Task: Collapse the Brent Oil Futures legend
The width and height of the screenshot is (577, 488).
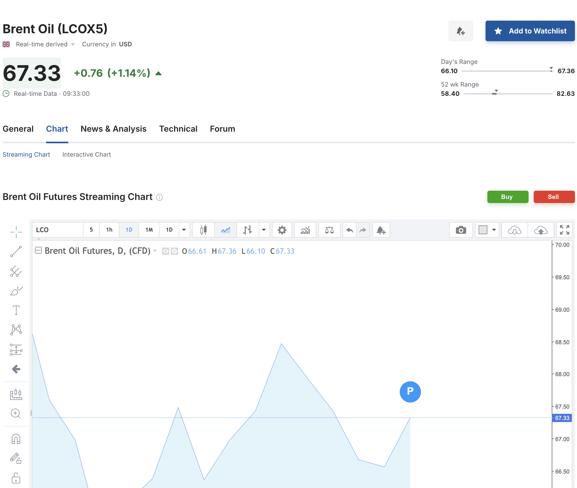Action: click(38, 250)
